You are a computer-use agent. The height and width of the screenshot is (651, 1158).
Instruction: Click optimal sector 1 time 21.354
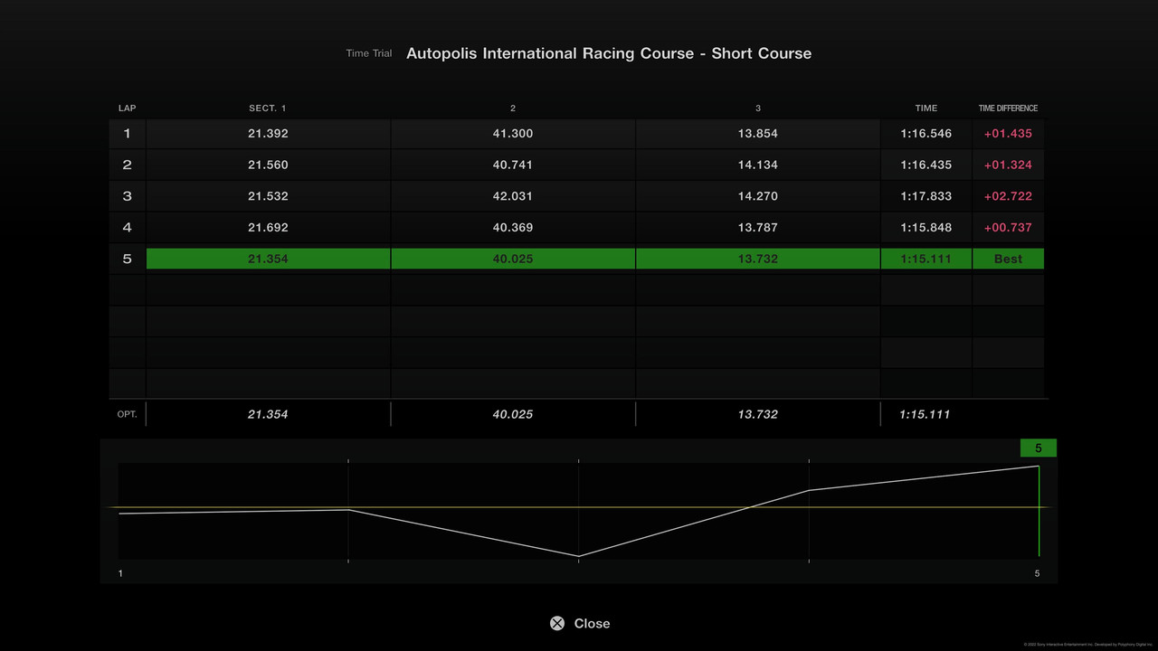pos(268,414)
